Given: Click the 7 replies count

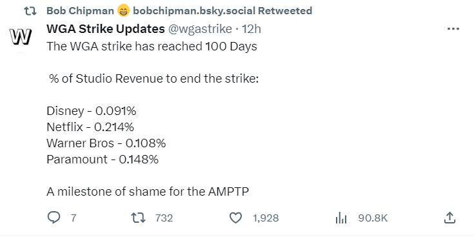Looking at the screenshot, I should point(73,218).
